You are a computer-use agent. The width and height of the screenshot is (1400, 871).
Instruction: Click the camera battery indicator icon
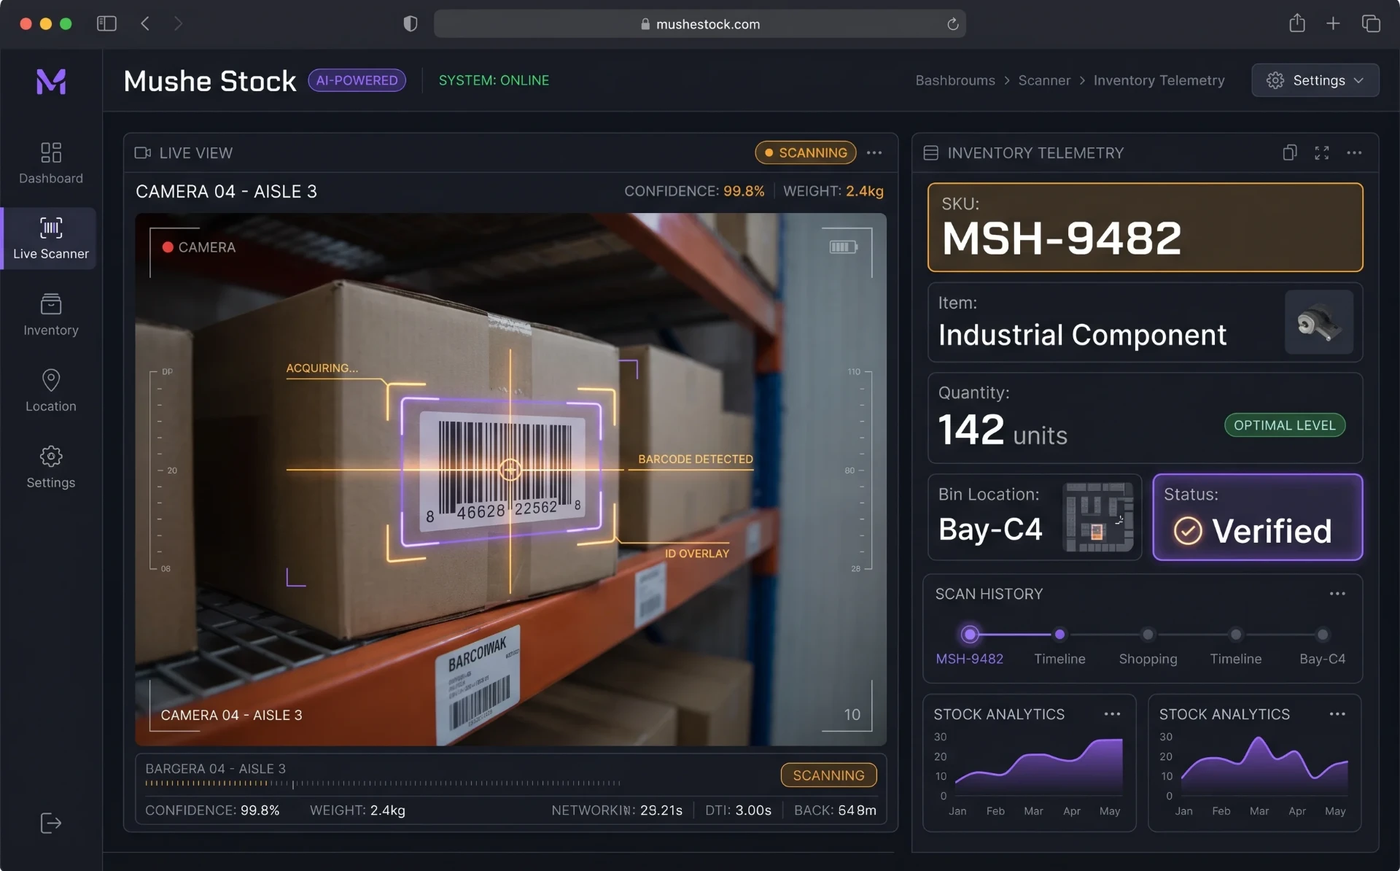click(843, 247)
